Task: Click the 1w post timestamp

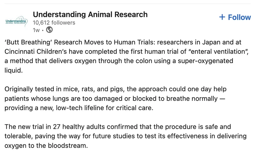Action: [x=36, y=30]
